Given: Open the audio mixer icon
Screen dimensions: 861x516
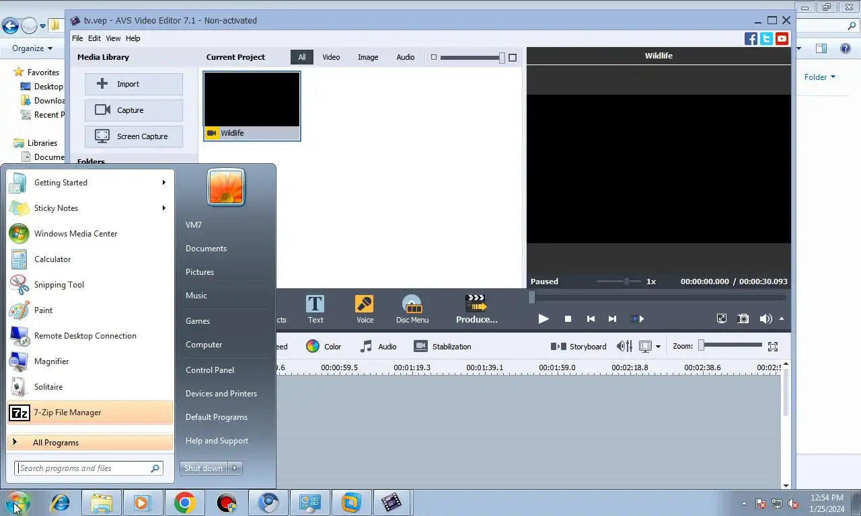Looking at the screenshot, I should [x=624, y=347].
